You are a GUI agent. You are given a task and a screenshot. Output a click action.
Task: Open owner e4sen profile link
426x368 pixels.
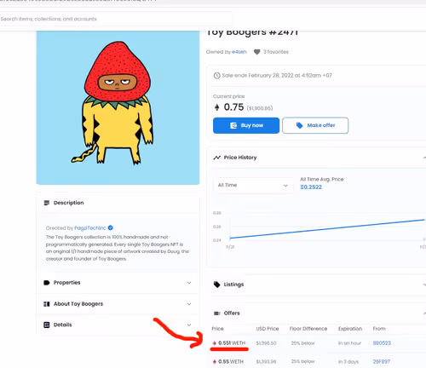click(x=239, y=52)
